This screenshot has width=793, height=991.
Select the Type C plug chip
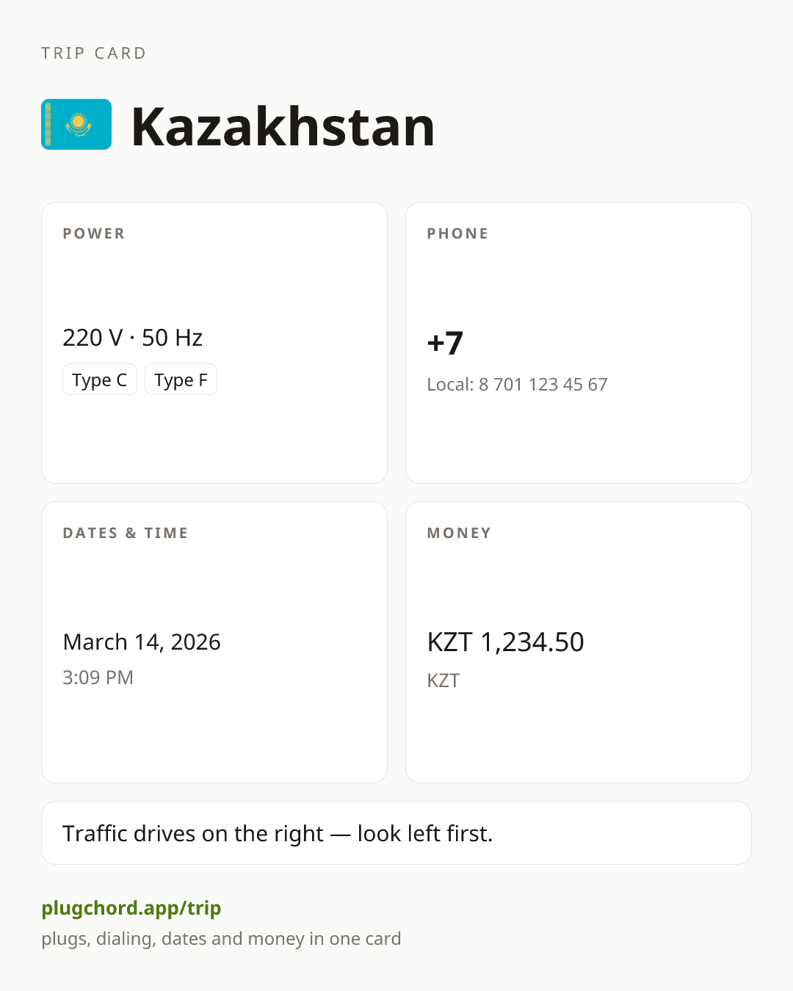[x=100, y=380]
